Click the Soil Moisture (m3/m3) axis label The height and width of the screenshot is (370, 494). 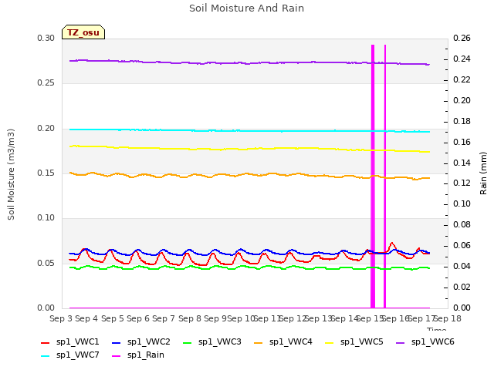[11, 174]
